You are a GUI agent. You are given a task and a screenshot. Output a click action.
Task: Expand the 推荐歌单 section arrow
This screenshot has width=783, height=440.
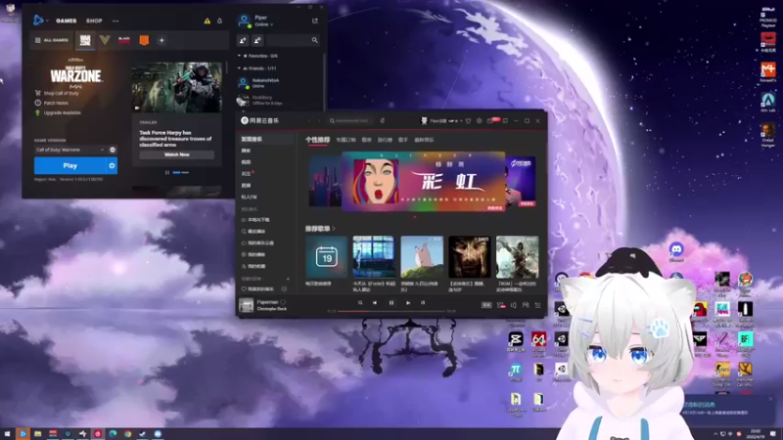tap(334, 229)
